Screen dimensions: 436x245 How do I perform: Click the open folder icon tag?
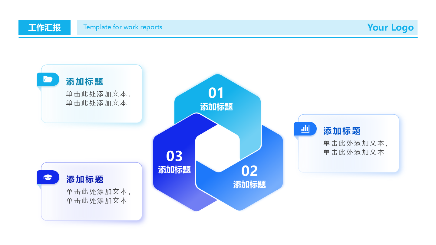click(48, 79)
